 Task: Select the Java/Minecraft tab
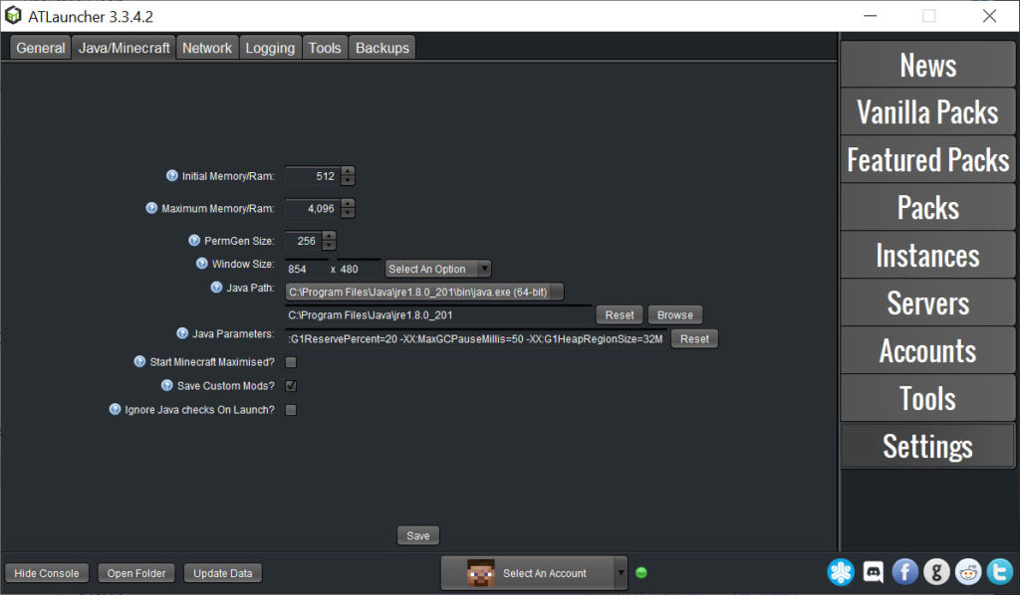(x=124, y=48)
